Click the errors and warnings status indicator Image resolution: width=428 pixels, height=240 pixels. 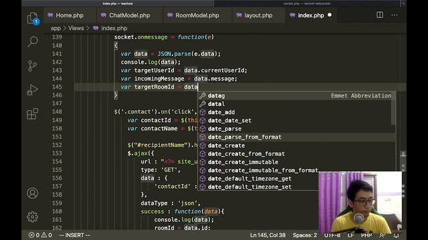click(x=40, y=235)
